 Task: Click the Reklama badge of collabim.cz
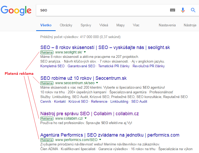point(47,119)
